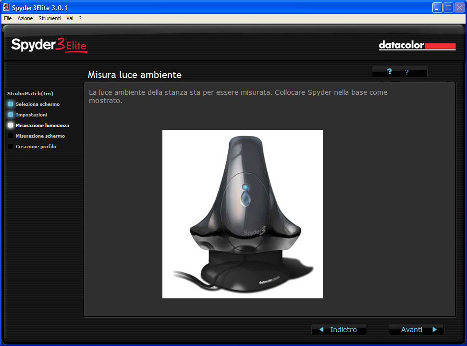Image resolution: width=467 pixels, height=346 pixels.
Task: Click white indicator beside Misurazione luminanza
Action: (11, 125)
